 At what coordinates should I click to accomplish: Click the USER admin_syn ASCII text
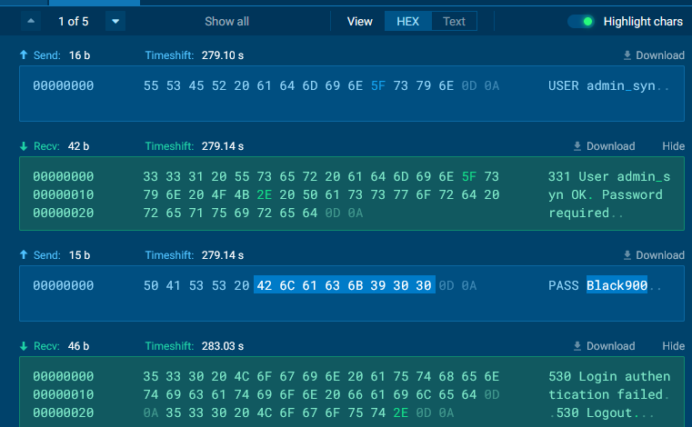pyautogui.click(x=600, y=85)
